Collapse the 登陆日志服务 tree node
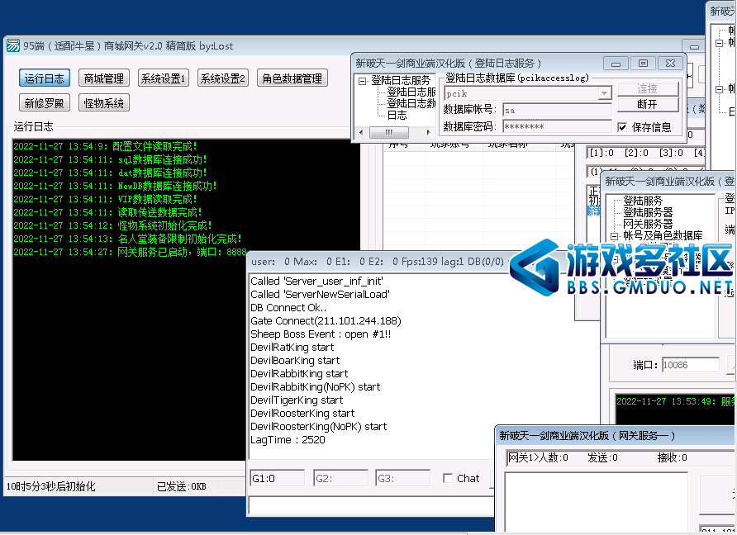Image resolution: width=737 pixels, height=535 pixels. (x=362, y=81)
